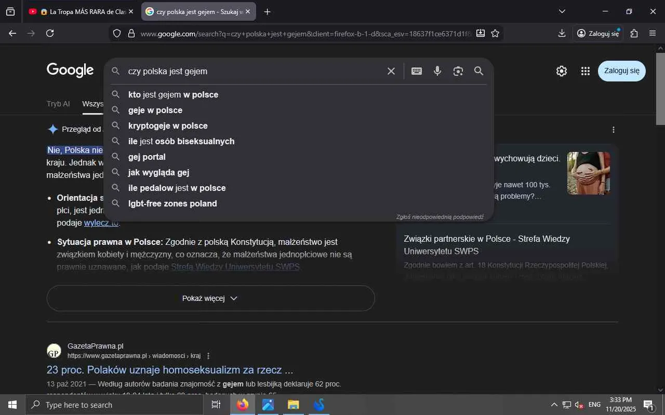Click the muted volume tray icon
Screen dimensions: 665x415
click(579, 405)
